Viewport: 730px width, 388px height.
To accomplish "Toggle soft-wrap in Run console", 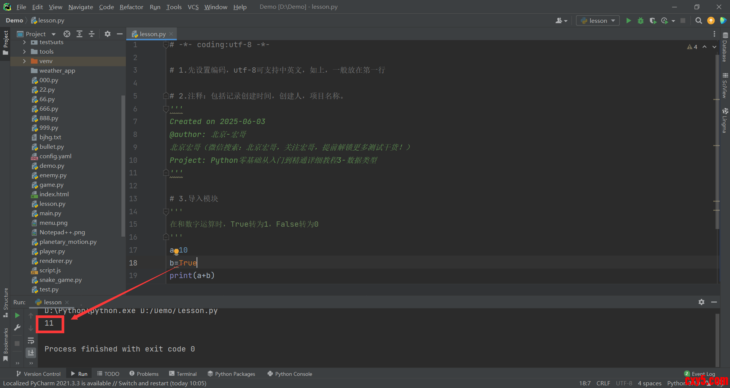I will [31, 340].
